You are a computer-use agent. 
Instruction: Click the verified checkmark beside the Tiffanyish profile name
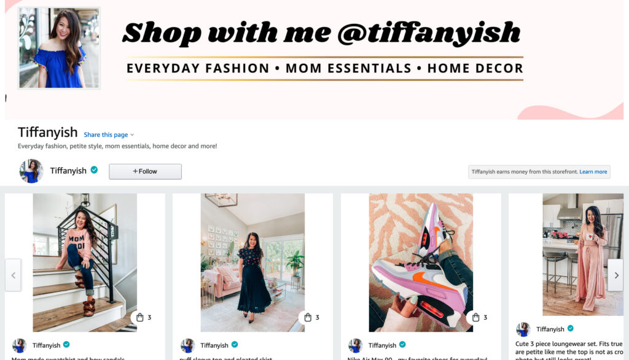(93, 170)
